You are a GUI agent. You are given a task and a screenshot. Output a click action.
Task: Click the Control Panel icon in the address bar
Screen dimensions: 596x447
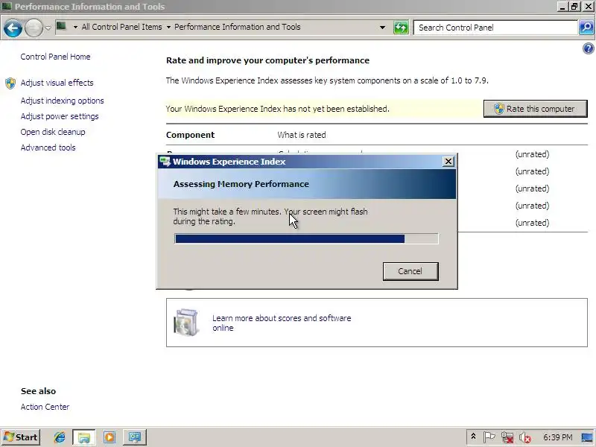pos(62,27)
